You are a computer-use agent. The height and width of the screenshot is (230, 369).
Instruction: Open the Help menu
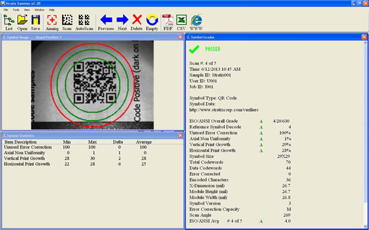[x=52, y=10]
